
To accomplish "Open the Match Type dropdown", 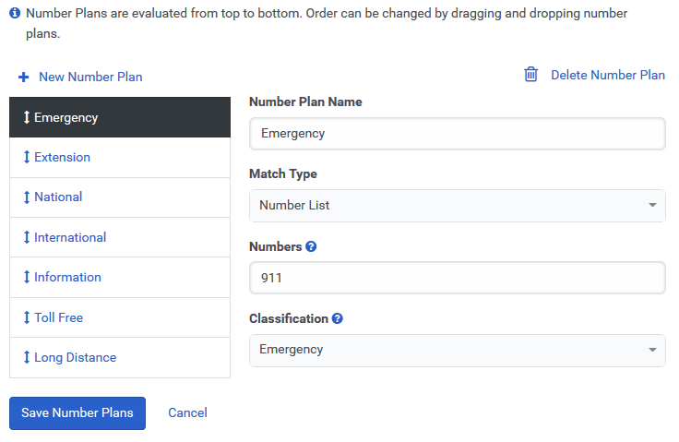I will click(x=457, y=206).
